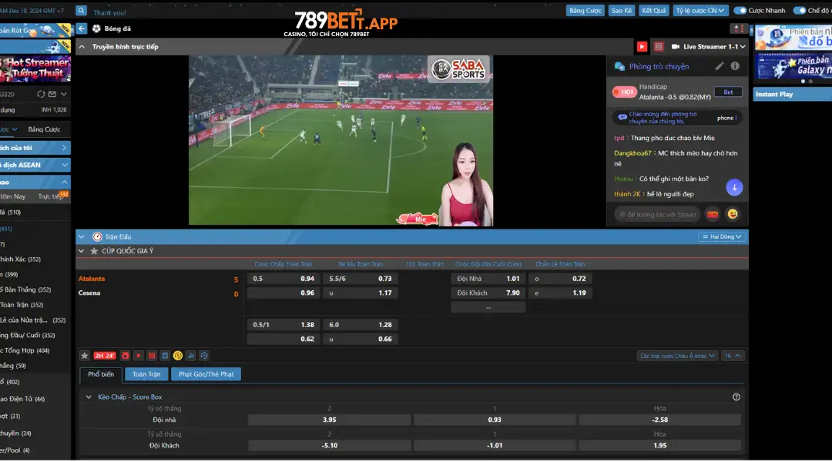Expand the ASEAN championship sidebar item
The width and height of the screenshot is (832, 462).
coord(35,165)
